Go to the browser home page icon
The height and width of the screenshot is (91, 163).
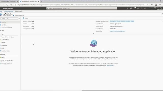pyautogui.click(x=11, y=5)
